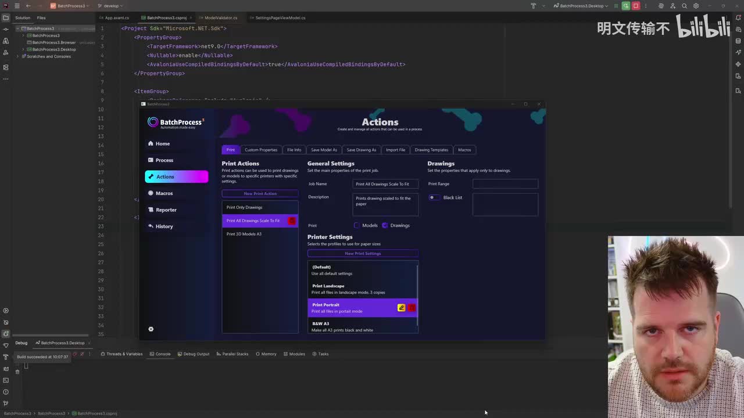
Task: Open the BatchProcess3 solution dropdown
Action: (69, 6)
